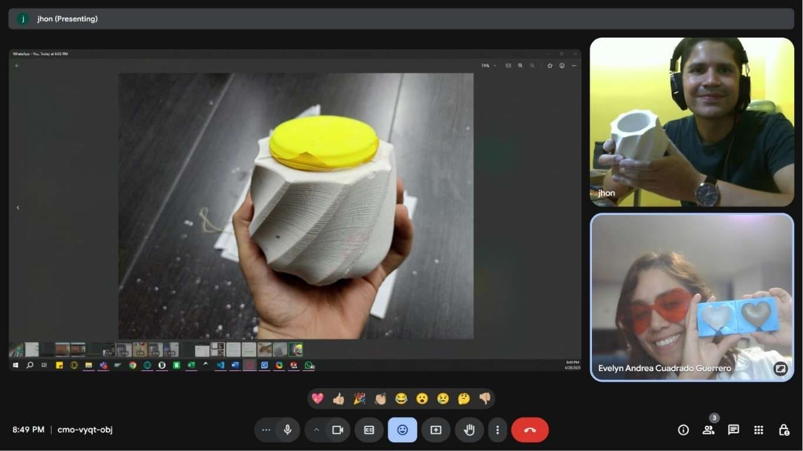Expand the video settings chevron arrow
Viewport: 803px width, 451px height.
(x=316, y=430)
